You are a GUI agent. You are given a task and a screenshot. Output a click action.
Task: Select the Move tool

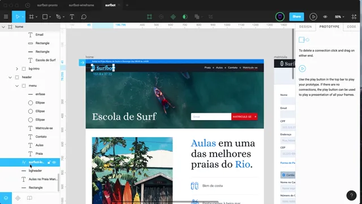(17, 16)
